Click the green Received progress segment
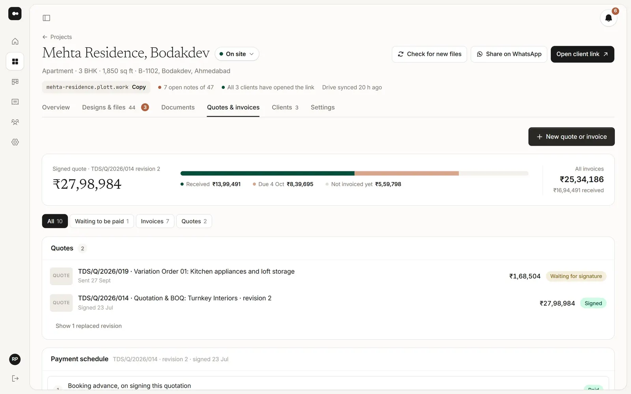631x394 pixels. pos(267,173)
